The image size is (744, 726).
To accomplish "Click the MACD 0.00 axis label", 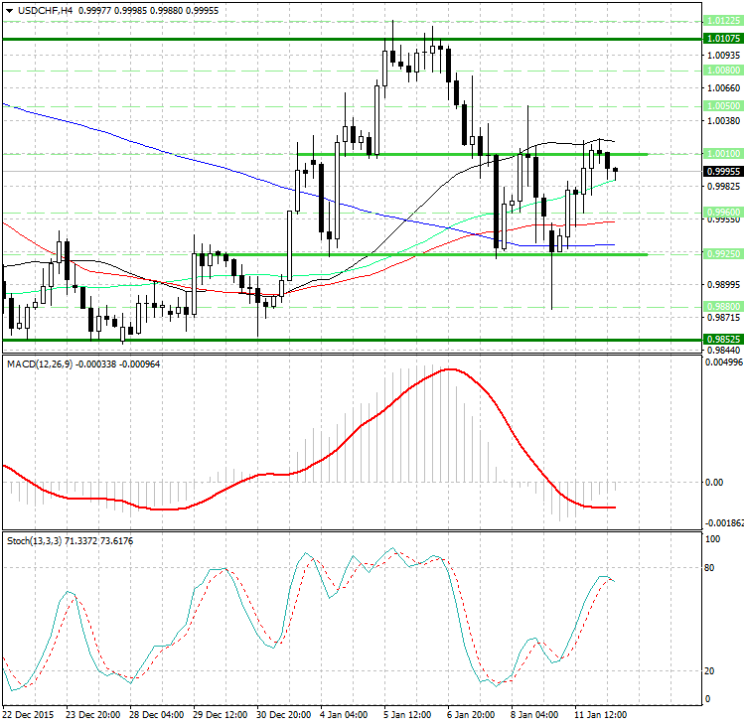I will tap(713, 482).
